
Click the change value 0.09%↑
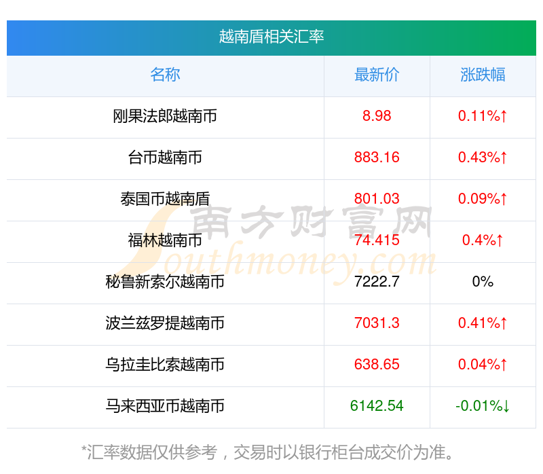coord(483,199)
